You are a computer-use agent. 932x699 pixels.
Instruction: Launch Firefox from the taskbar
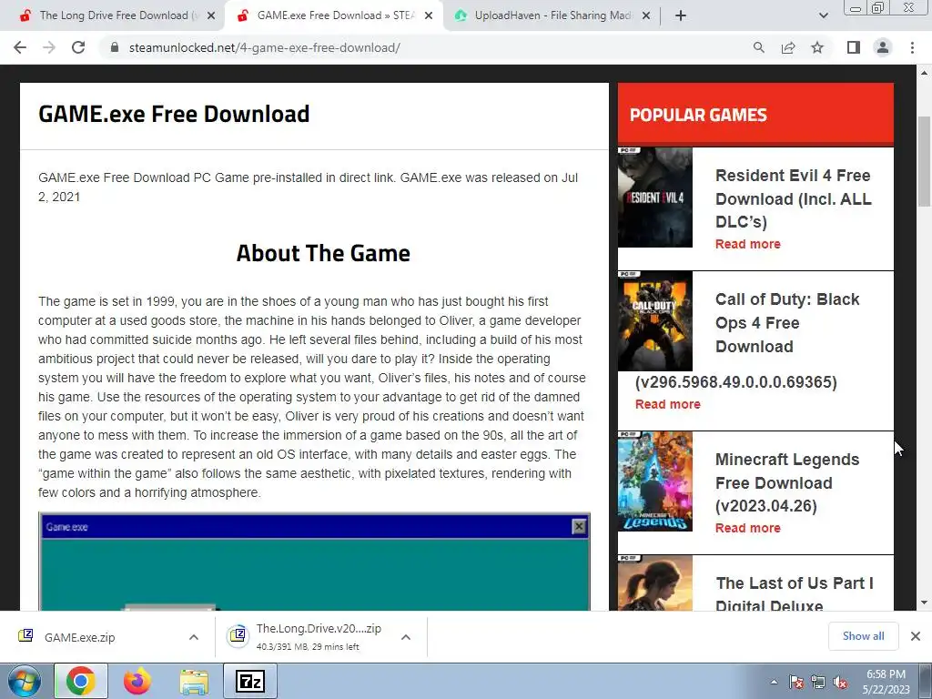pos(137,681)
